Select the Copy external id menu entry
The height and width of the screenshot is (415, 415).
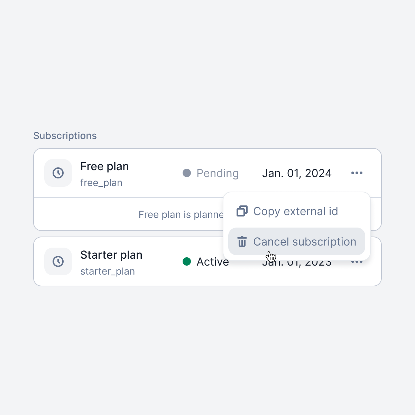[x=297, y=211]
